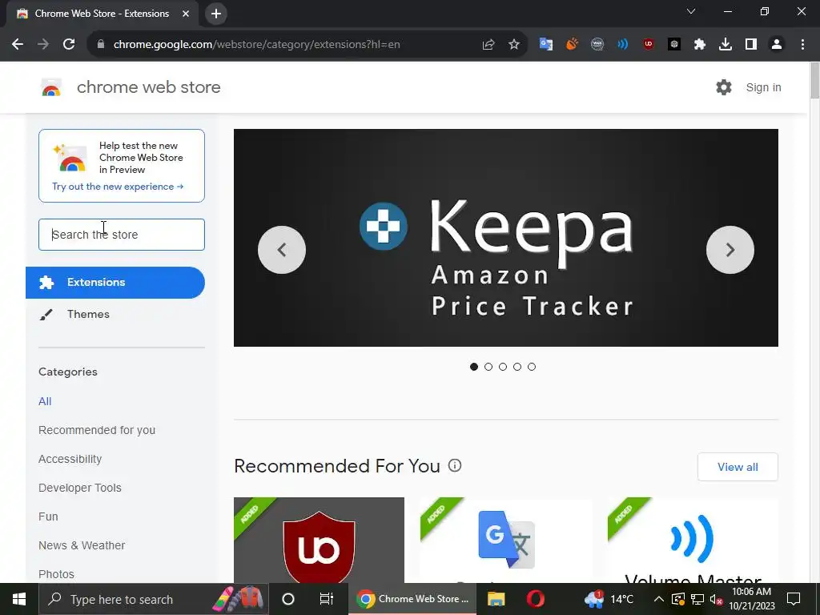This screenshot has height=615, width=820.
Task: Show previous carousel slide
Action: [282, 250]
